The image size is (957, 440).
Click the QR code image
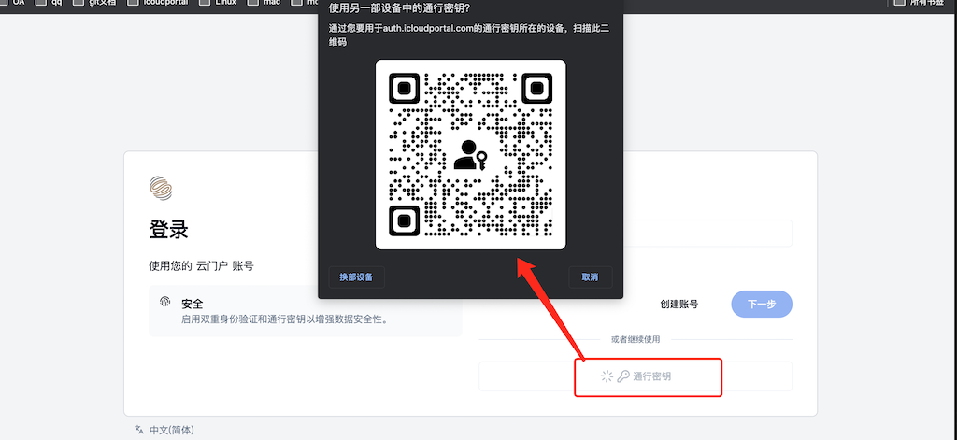(471, 154)
